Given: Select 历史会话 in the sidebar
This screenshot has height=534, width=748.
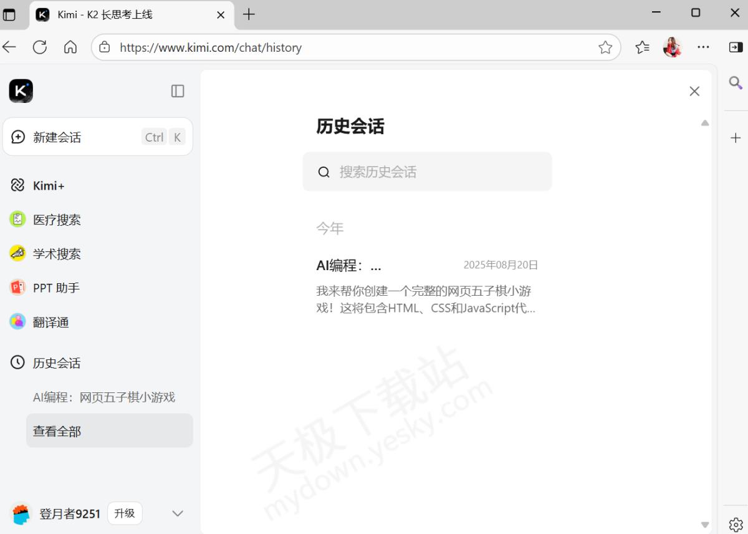Looking at the screenshot, I should (x=56, y=363).
